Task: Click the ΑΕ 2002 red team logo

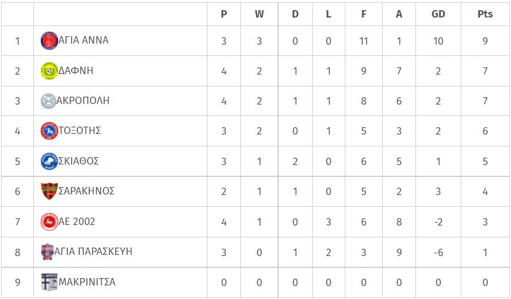Action: pyautogui.click(x=49, y=222)
